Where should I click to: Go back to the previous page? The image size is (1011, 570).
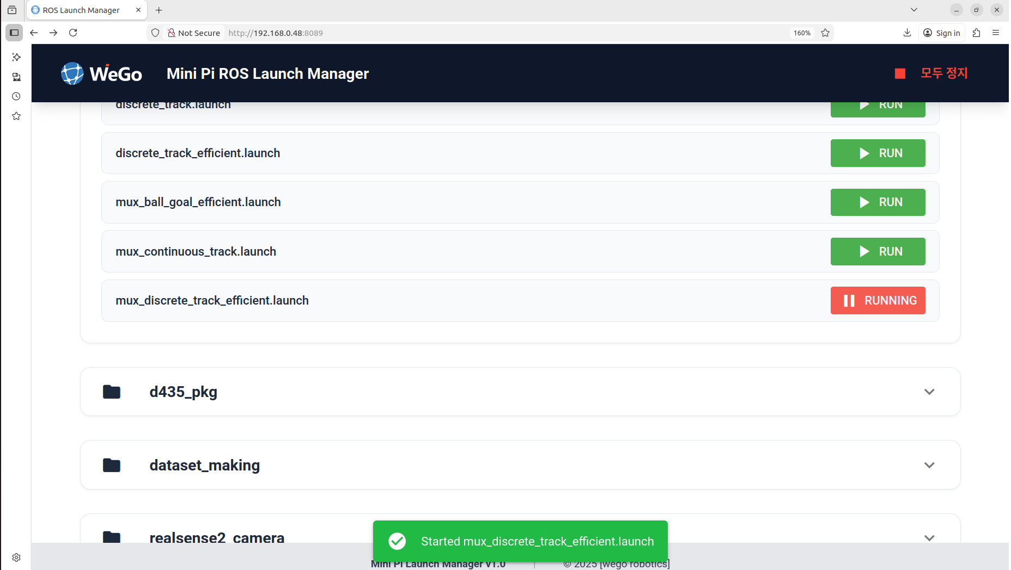34,33
